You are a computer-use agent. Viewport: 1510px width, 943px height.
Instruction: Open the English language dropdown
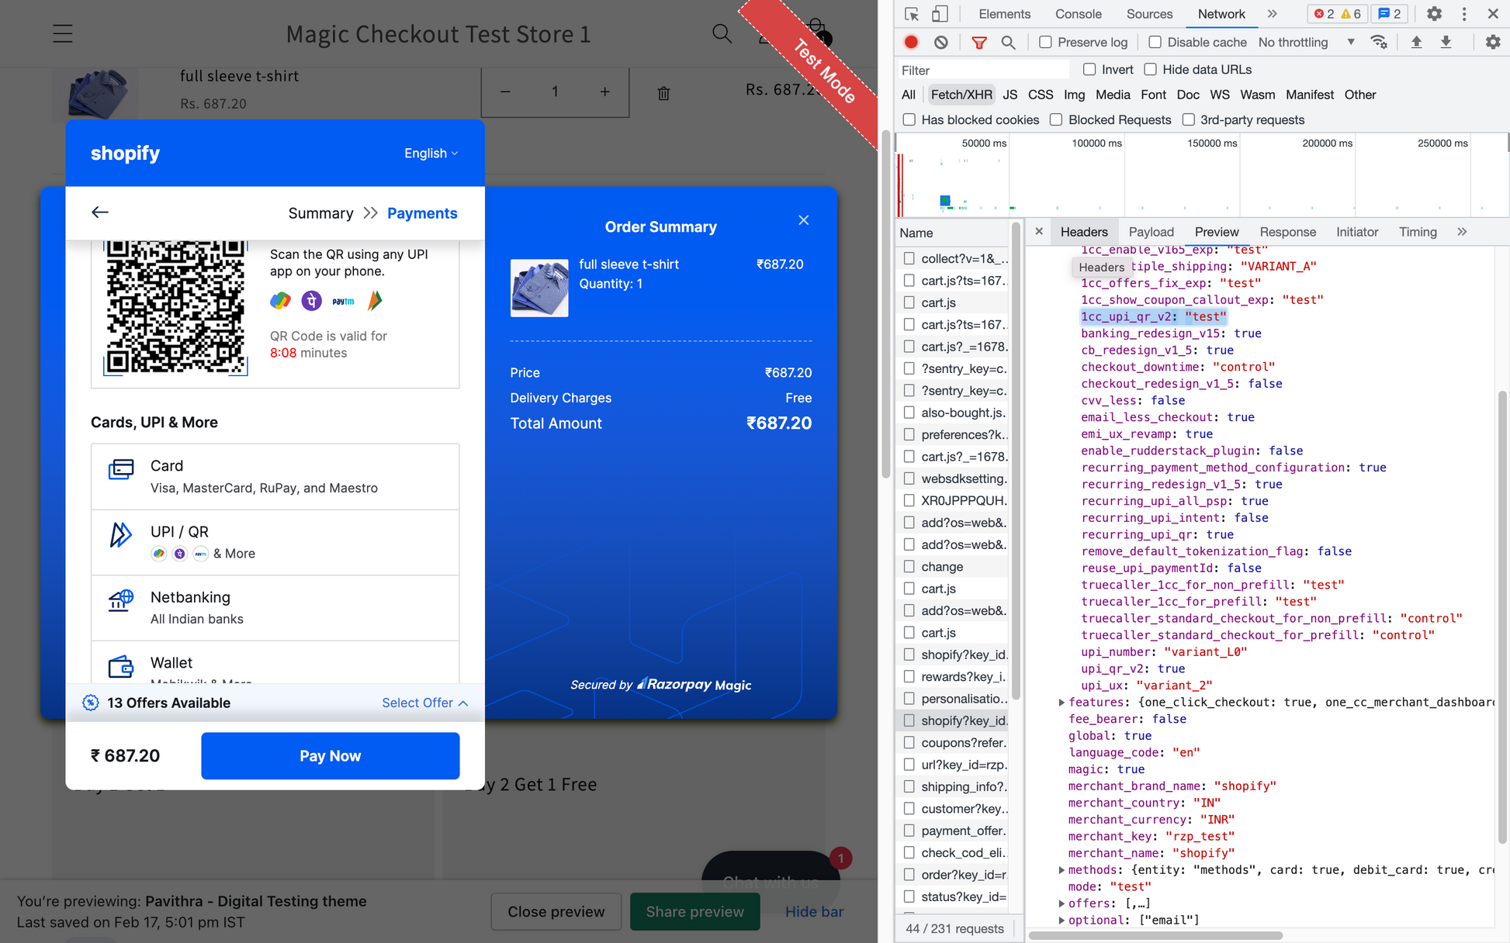point(431,154)
